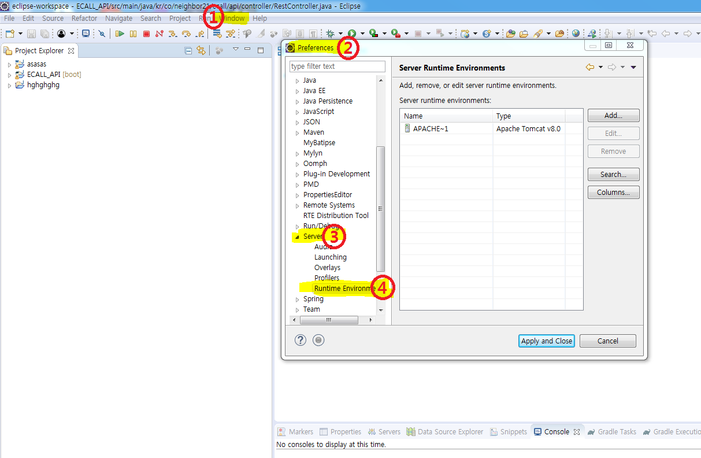Click the Save All icon
701x458 pixels.
[44, 34]
